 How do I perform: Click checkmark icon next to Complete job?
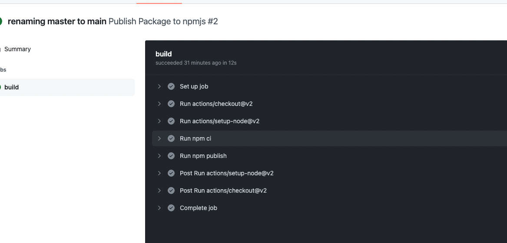[x=171, y=208]
